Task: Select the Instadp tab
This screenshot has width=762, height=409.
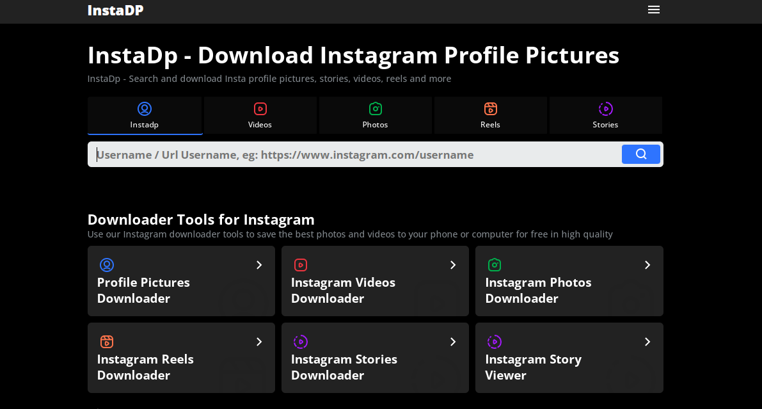Action: (x=145, y=115)
